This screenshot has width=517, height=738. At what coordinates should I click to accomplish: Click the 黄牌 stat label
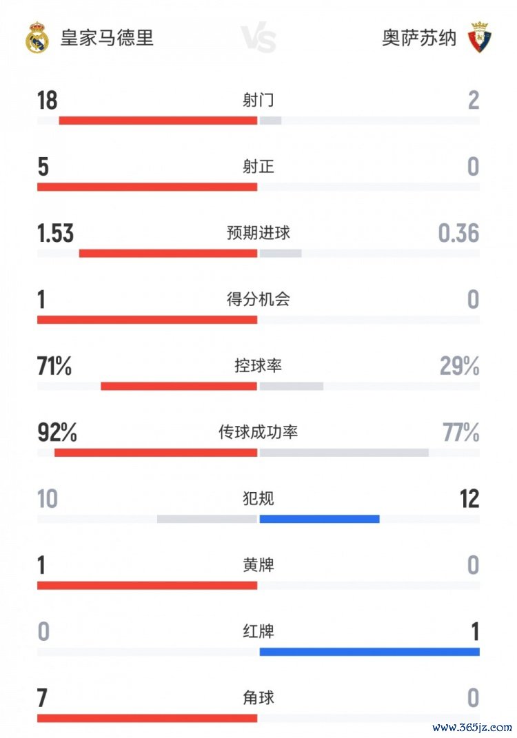[258, 565]
